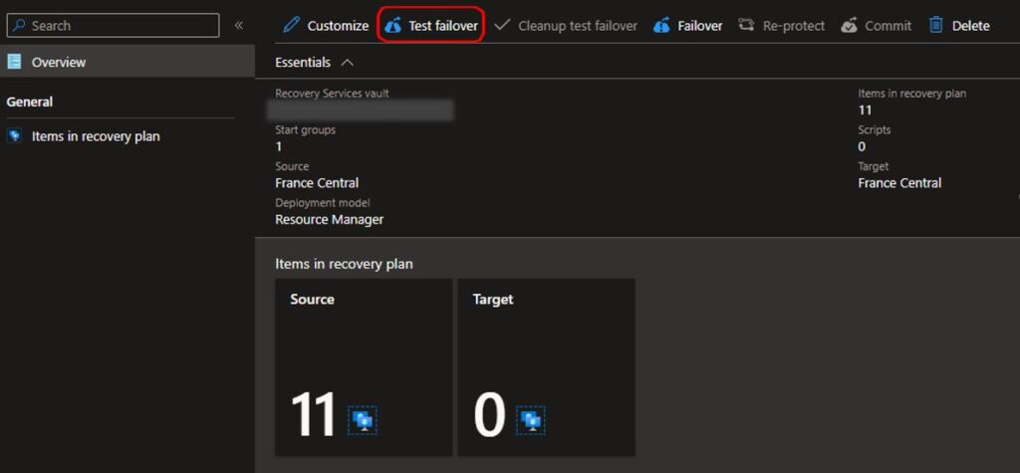Select the Re-protect command label

point(794,26)
